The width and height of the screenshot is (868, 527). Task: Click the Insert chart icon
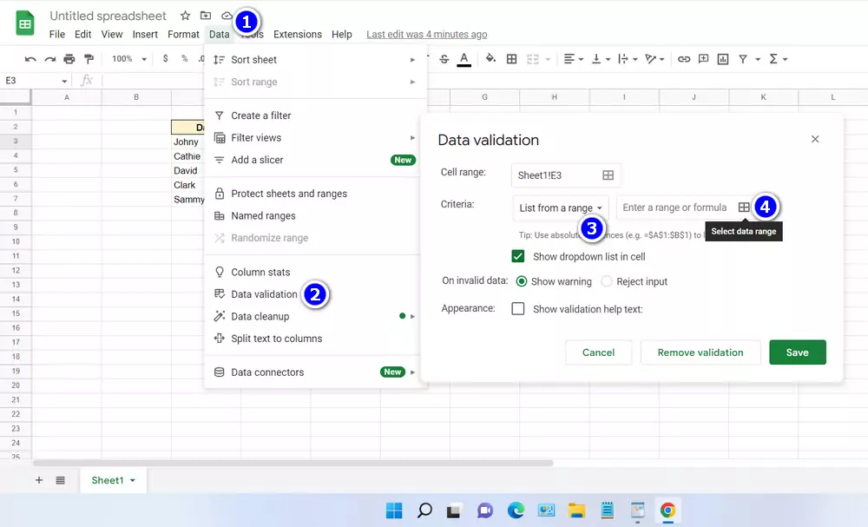[723, 59]
